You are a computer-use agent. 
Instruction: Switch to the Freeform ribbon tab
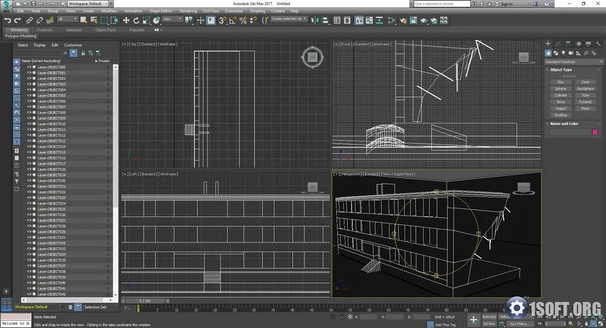(x=45, y=30)
